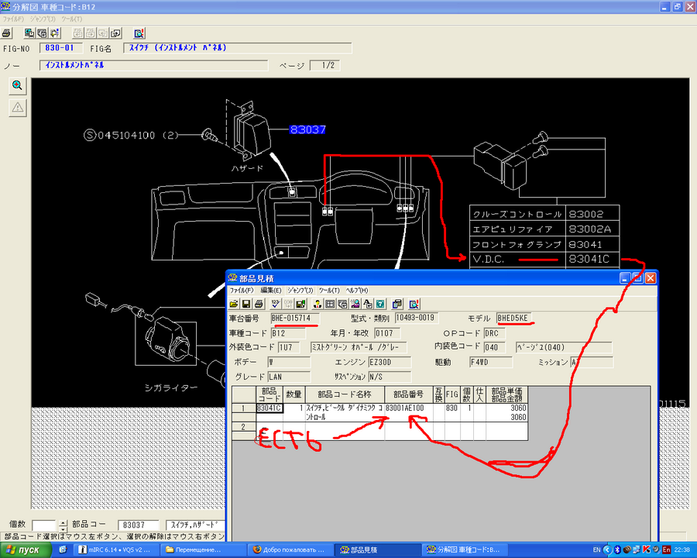This screenshot has height=558, width=697.
Task: Click the 個数 quantity input field
Action: coord(45,525)
